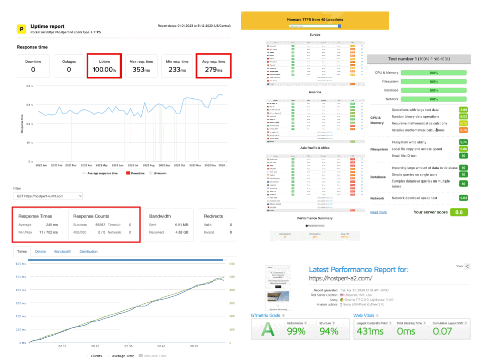
Task: Click help icon beside Performance score
Action: click(306, 323)
